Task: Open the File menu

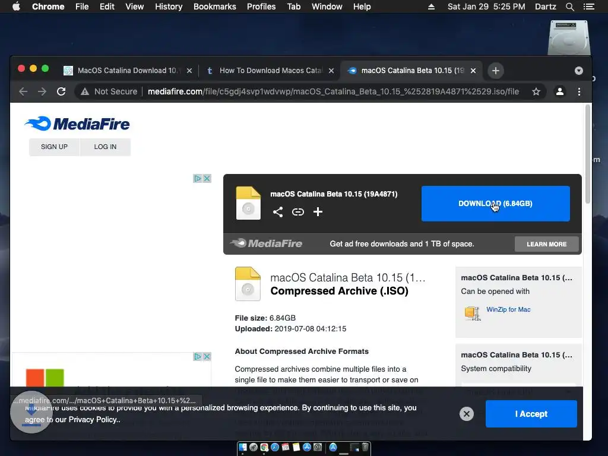Action: pyautogui.click(x=82, y=7)
